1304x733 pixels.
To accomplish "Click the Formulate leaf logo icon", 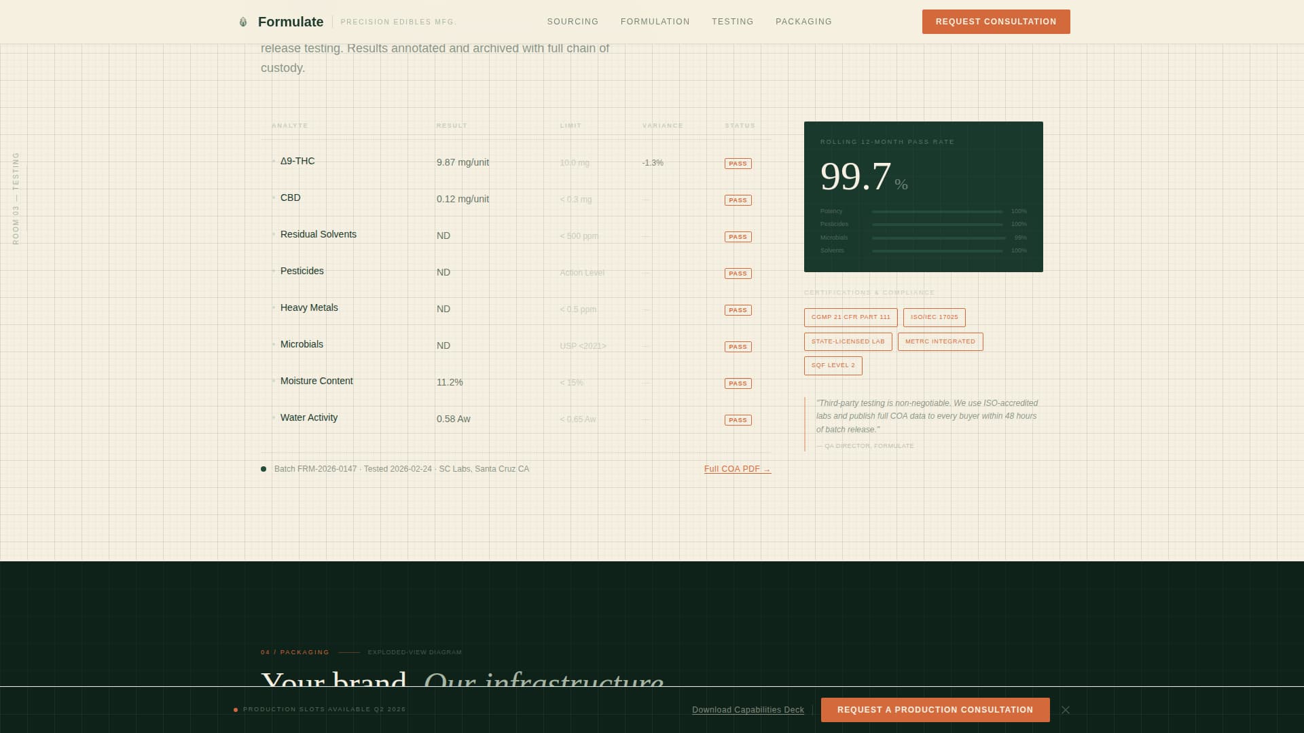I will pos(243,22).
